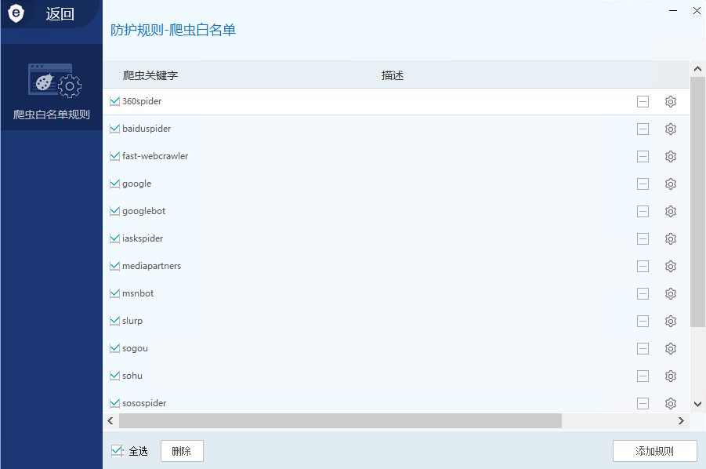Click the minus icon in sohu row
This screenshot has width=706, height=469.
[643, 376]
